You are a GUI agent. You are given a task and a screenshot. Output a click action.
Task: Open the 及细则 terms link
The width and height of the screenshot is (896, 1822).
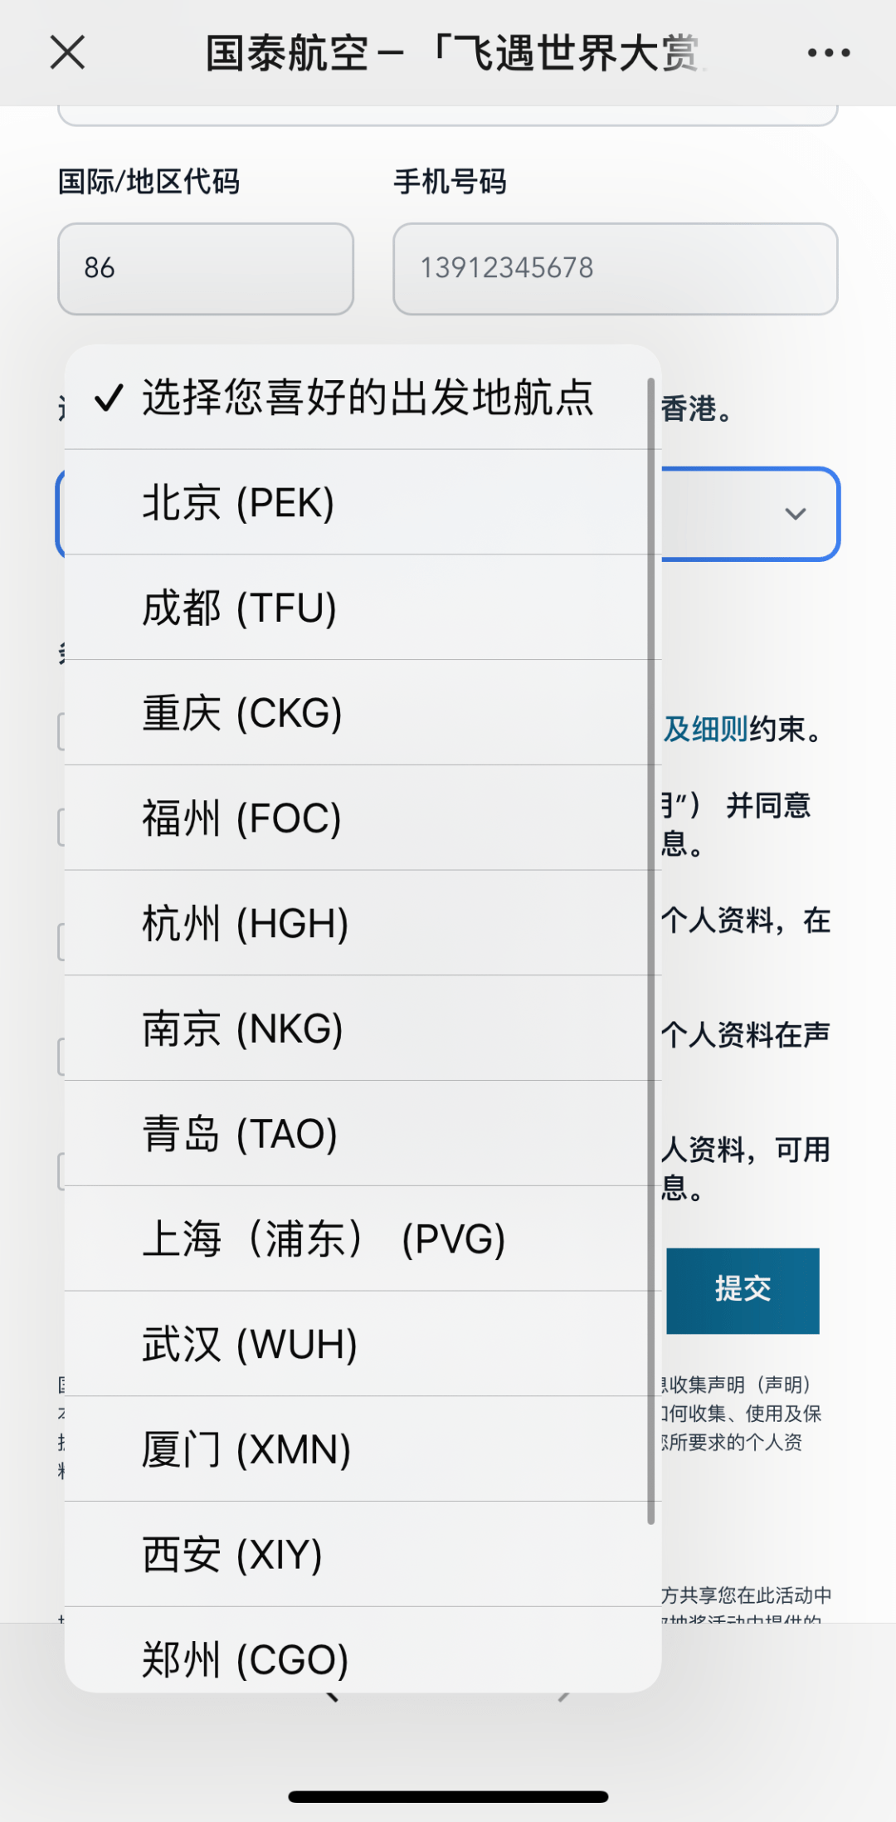pyautogui.click(x=705, y=729)
